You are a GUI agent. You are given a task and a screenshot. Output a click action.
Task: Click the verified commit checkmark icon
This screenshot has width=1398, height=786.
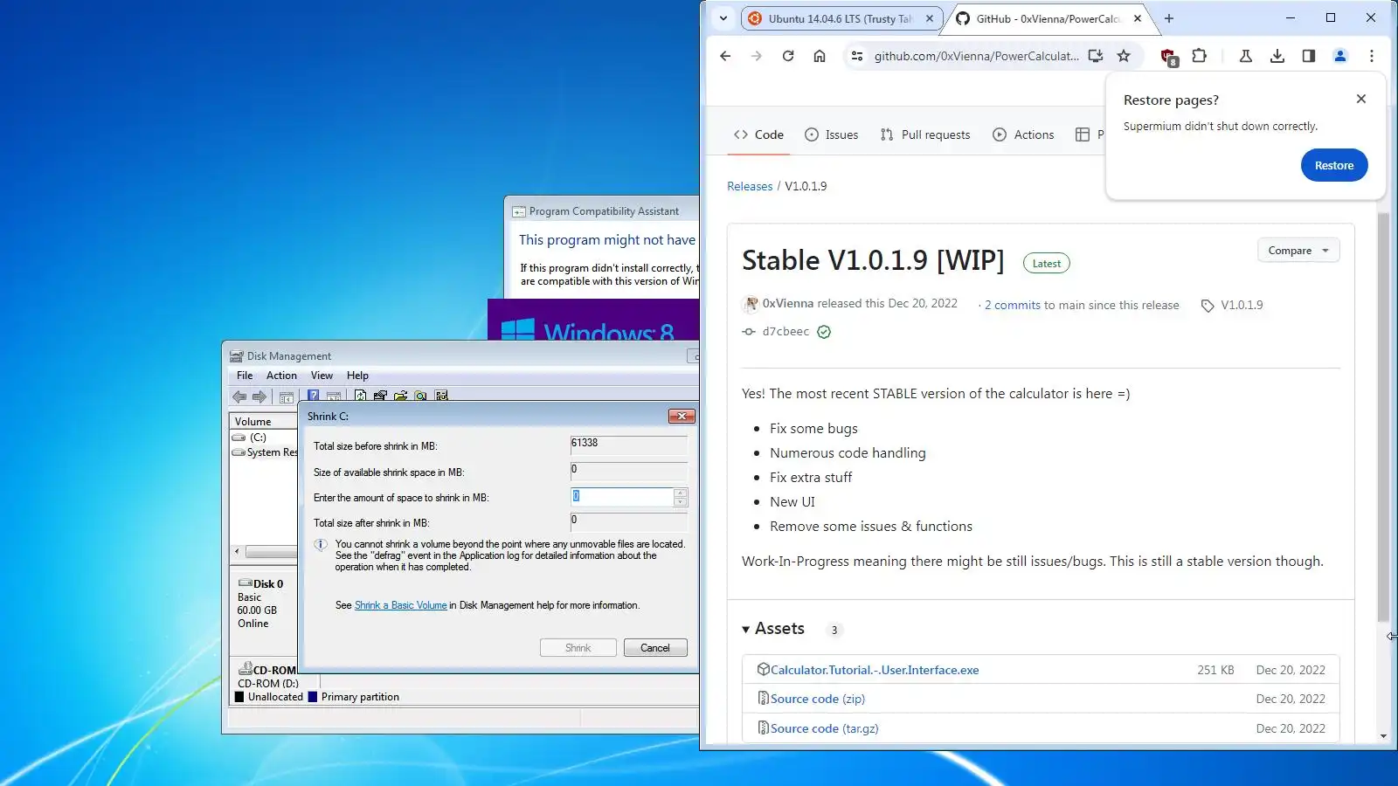pos(824,332)
